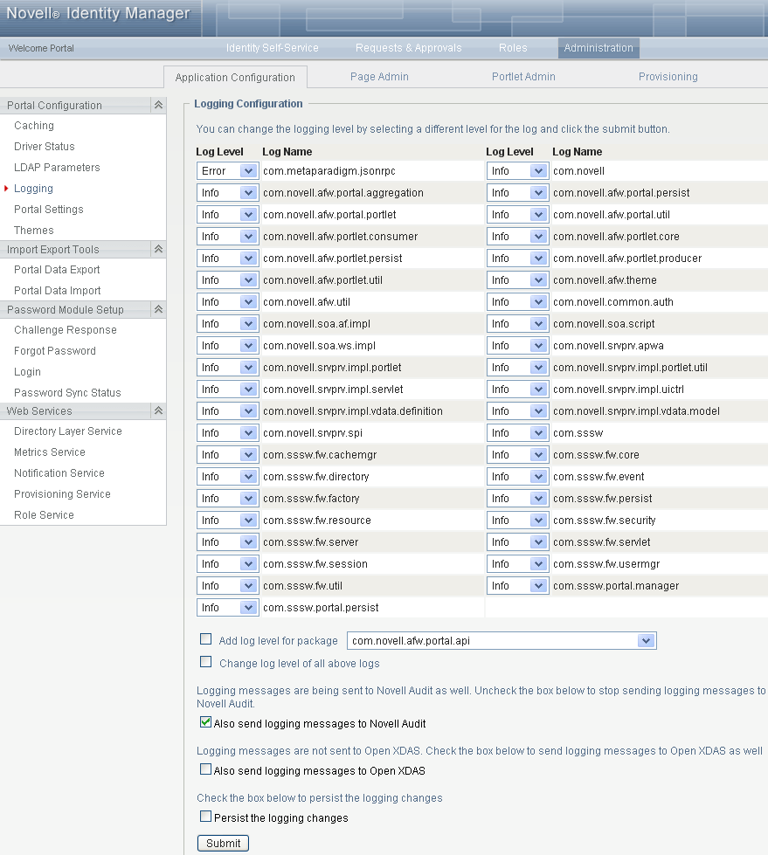Select the Logging sidebar item
This screenshot has height=855, width=768.
[33, 188]
